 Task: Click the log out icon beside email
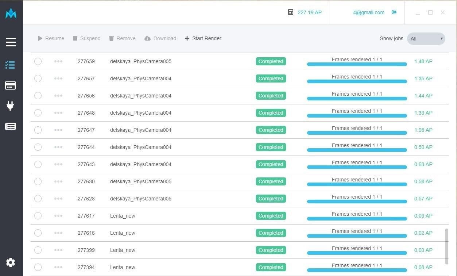[x=394, y=12]
